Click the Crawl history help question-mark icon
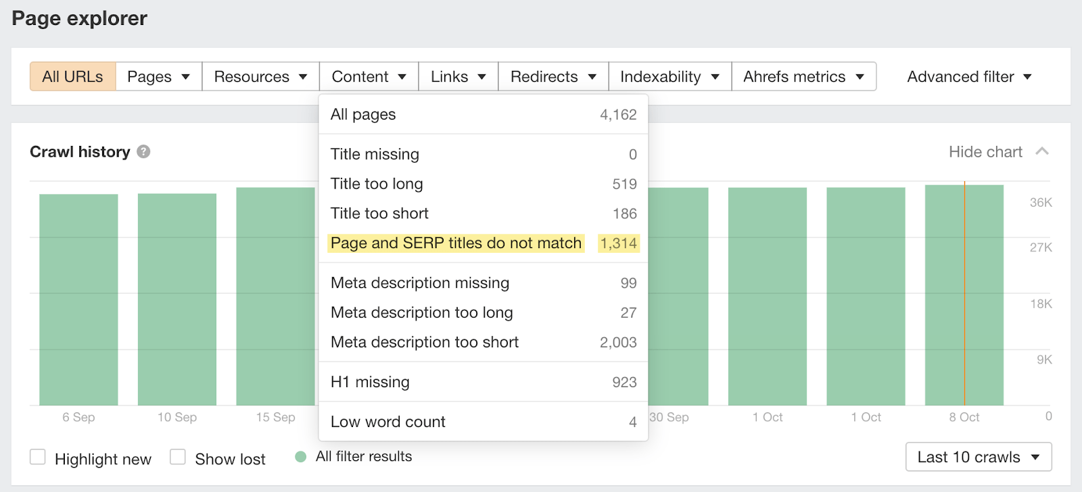The height and width of the screenshot is (492, 1082). click(x=143, y=152)
